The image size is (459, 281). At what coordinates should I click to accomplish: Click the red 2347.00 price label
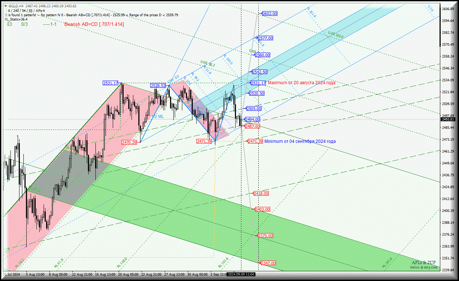(x=268, y=263)
